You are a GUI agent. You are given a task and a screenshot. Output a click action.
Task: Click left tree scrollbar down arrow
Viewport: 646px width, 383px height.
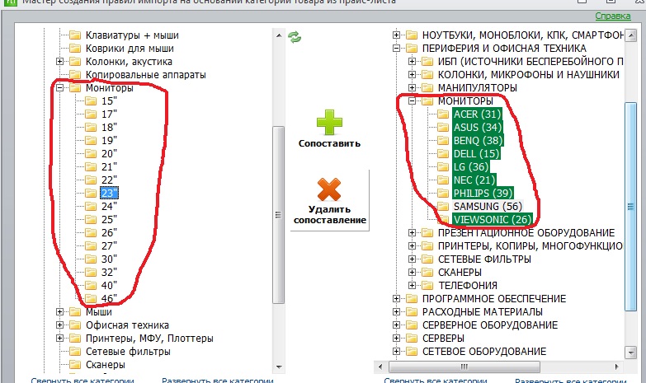pyautogui.click(x=279, y=367)
